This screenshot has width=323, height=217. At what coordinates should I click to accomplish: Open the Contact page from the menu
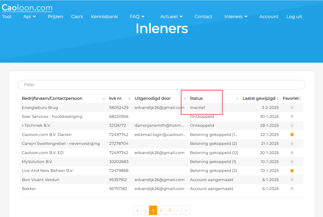click(203, 16)
